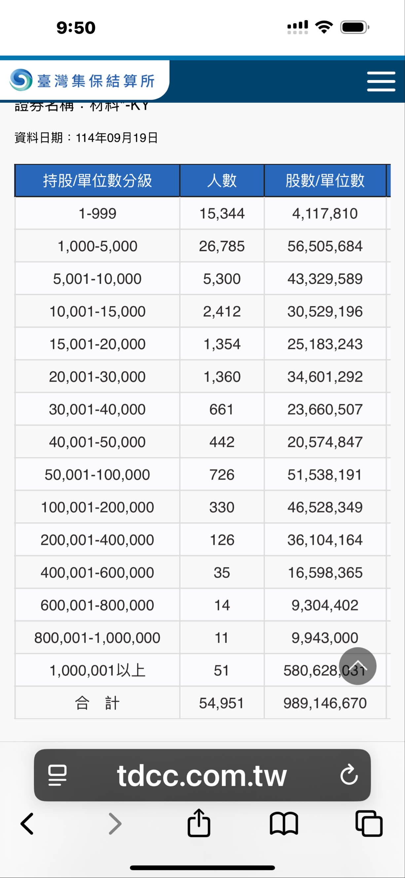The width and height of the screenshot is (405, 878).
Task: Show all open Safari tabs
Action: (369, 824)
